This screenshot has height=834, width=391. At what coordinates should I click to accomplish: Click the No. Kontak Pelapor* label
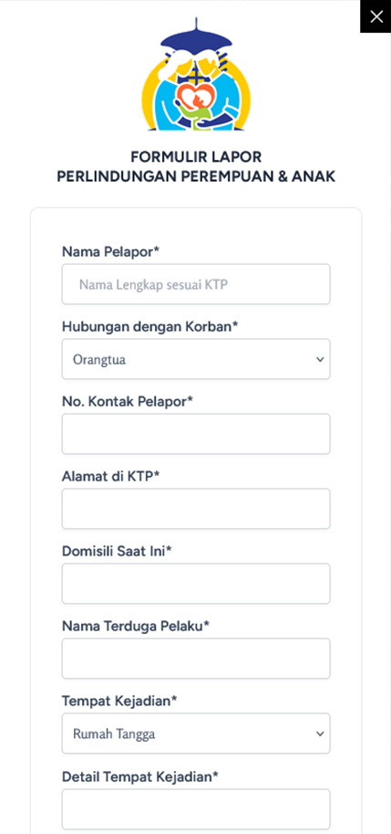coord(128,401)
